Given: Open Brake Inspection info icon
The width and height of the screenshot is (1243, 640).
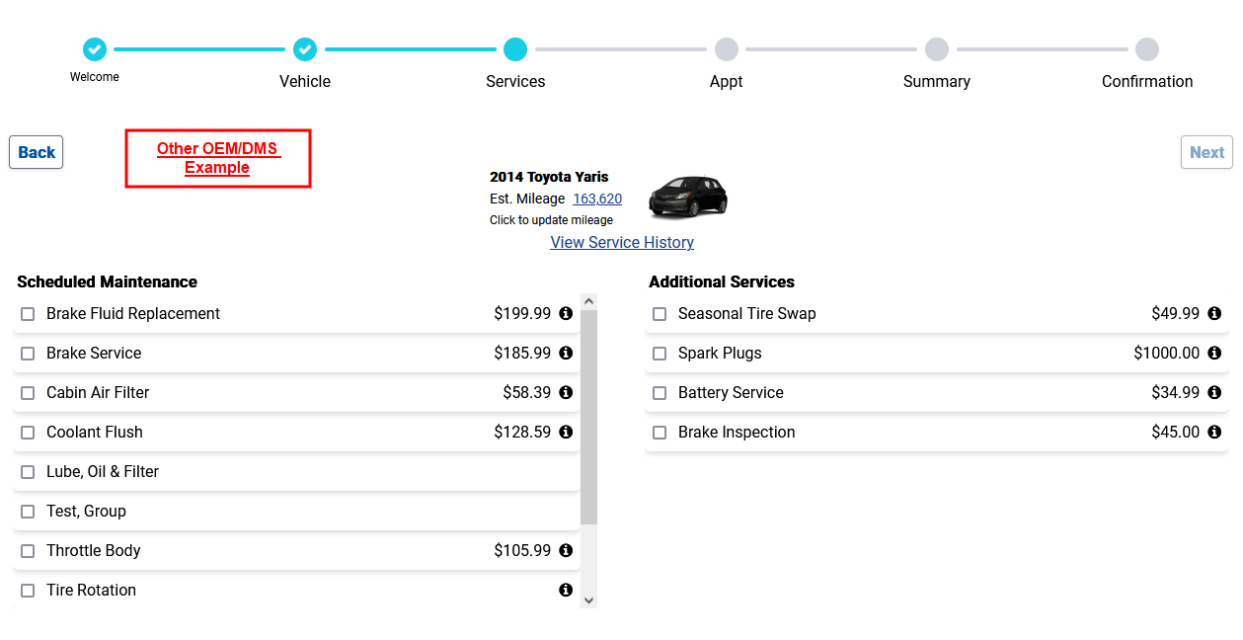Looking at the screenshot, I should (x=1214, y=433).
